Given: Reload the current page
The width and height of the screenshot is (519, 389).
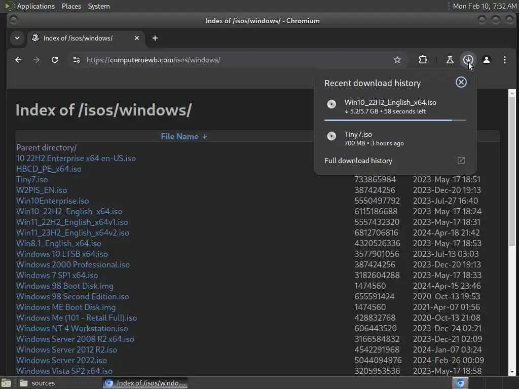Looking at the screenshot, I should [x=55, y=60].
